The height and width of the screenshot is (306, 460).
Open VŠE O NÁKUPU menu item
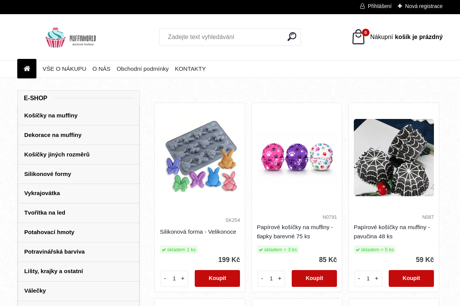click(x=64, y=69)
